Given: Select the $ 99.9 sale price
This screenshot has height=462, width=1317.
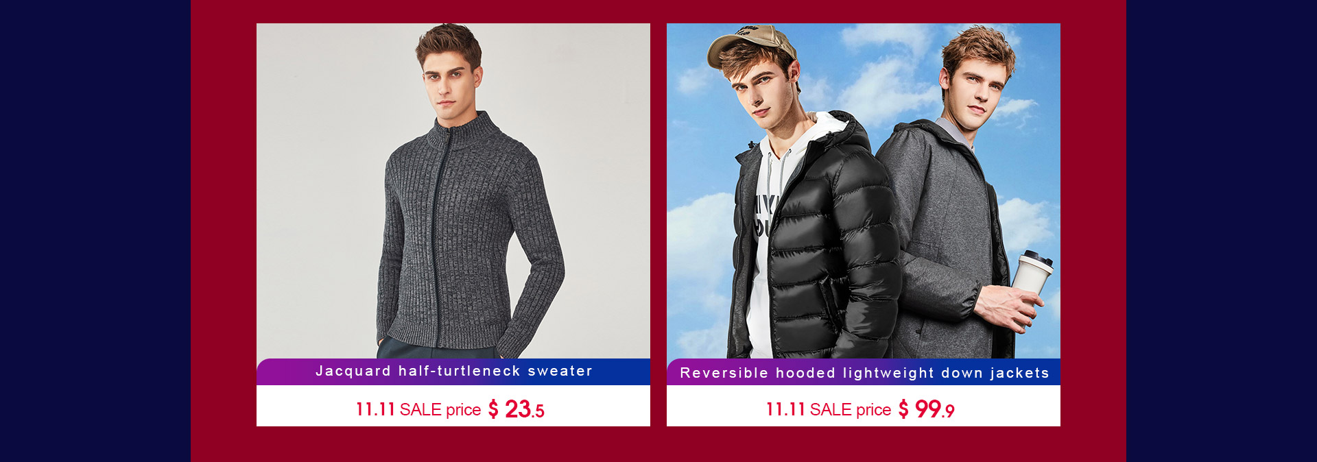Looking at the screenshot, I should point(926,409).
